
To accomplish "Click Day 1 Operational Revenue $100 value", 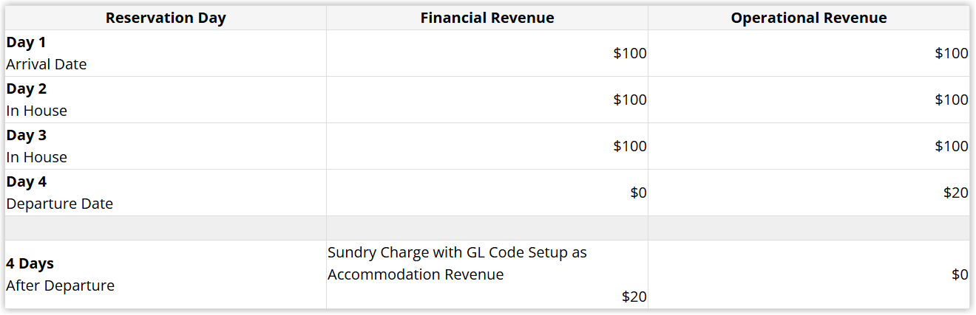I will [952, 53].
